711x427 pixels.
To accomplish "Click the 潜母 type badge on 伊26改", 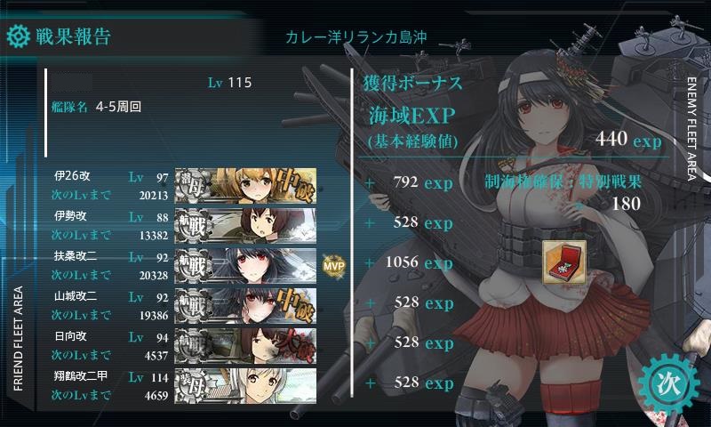I will 194,186.
